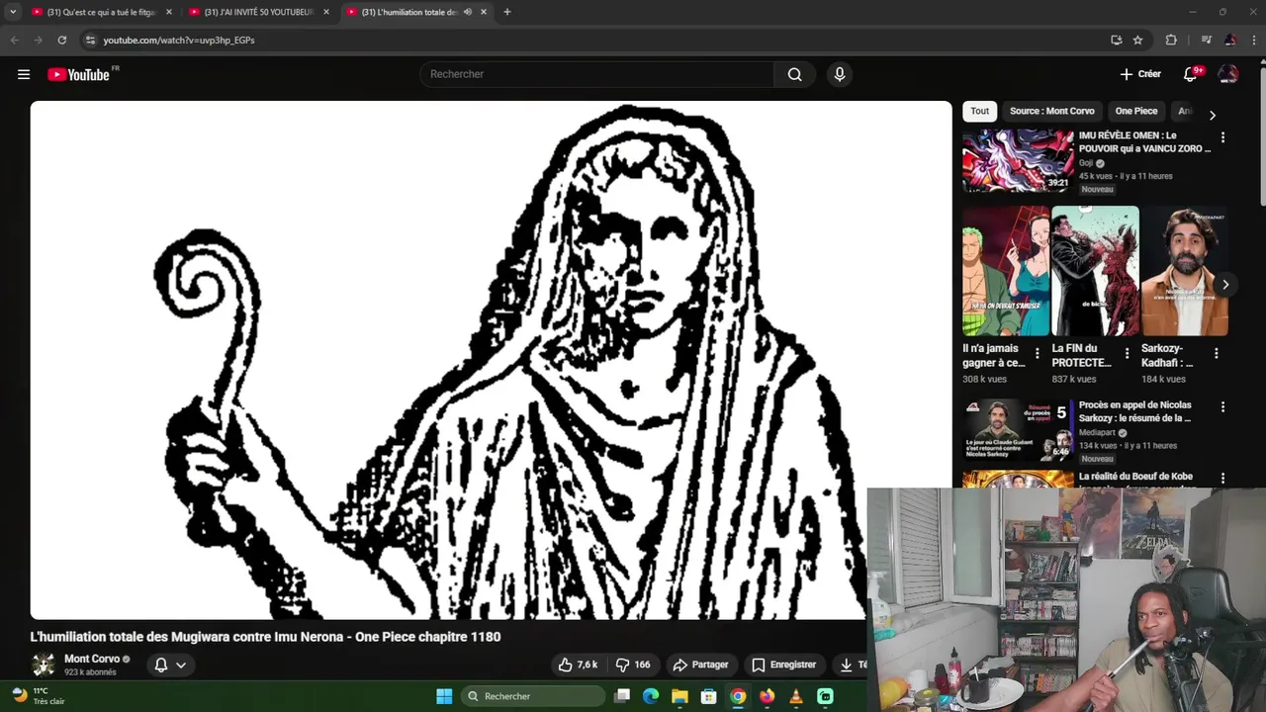The height and width of the screenshot is (712, 1266).
Task: Select the "L'humiliation totale" tab
Action: tap(416, 12)
